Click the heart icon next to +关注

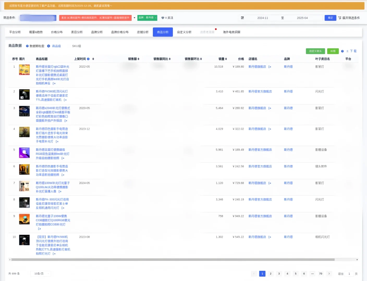[x=163, y=18]
